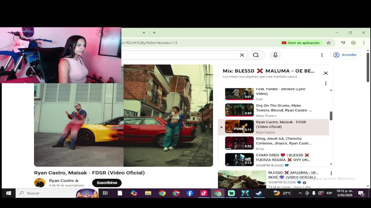Click the OE BEBÉ recommended video thumbnail

pos(242,179)
